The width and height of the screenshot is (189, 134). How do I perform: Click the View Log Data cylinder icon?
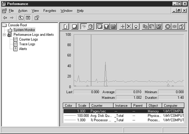[x=91, y=27]
